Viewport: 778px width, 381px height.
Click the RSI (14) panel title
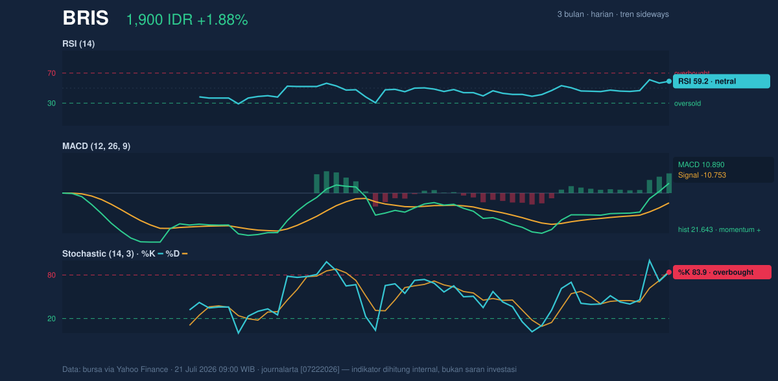[x=78, y=44]
